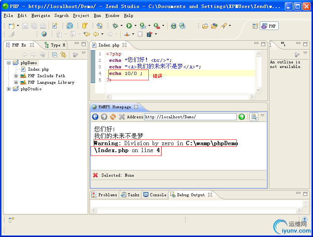The width and height of the screenshot is (313, 237).
Task: Switch to the Console tab
Action: coord(155,195)
